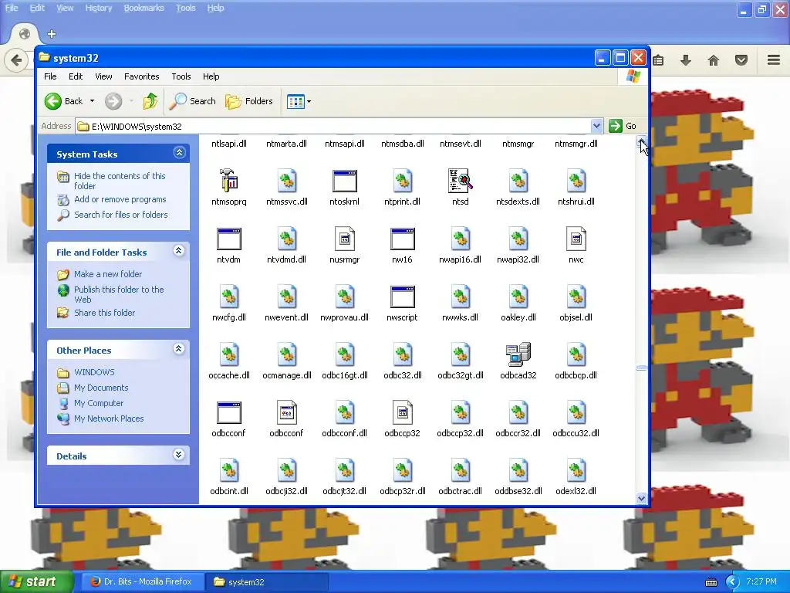Click the Forward arrow in Explorer toolbar

pyautogui.click(x=113, y=101)
